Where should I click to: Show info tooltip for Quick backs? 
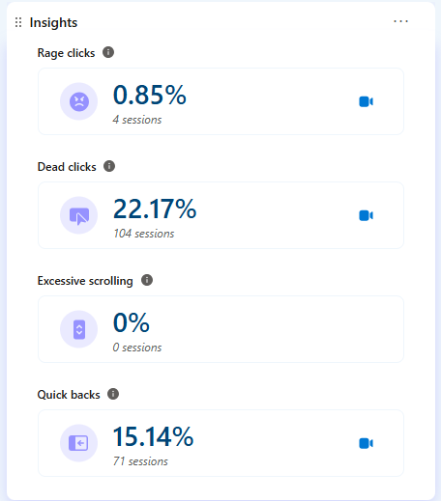pyautogui.click(x=113, y=394)
